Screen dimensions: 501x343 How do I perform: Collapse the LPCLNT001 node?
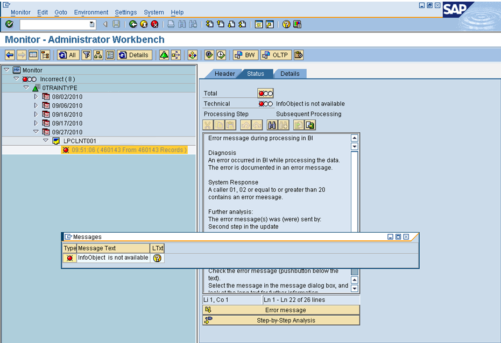pos(46,140)
